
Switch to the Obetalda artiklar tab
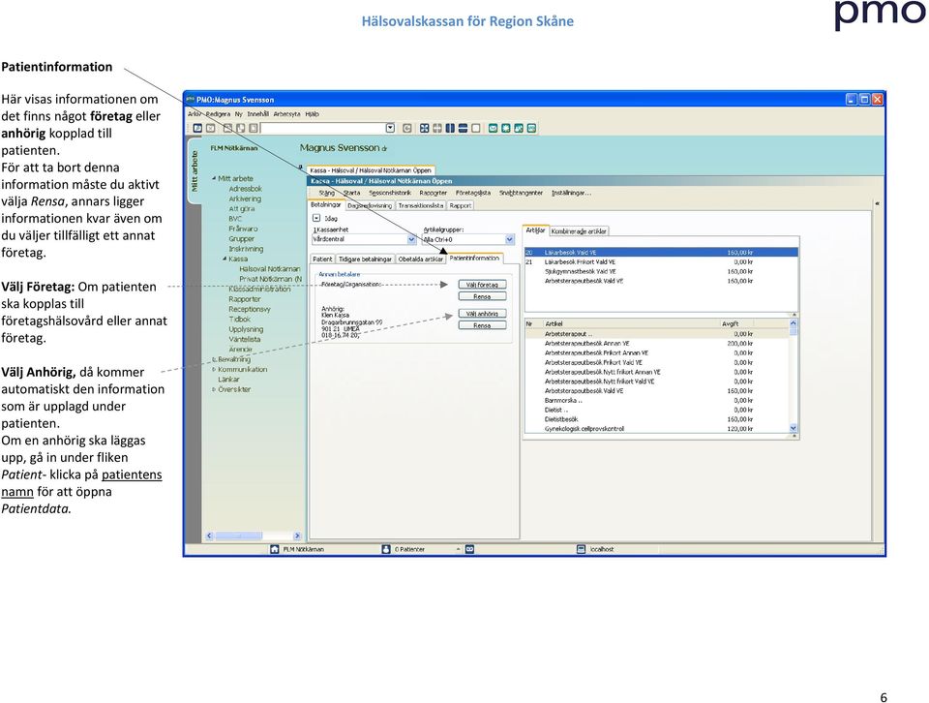coord(420,260)
